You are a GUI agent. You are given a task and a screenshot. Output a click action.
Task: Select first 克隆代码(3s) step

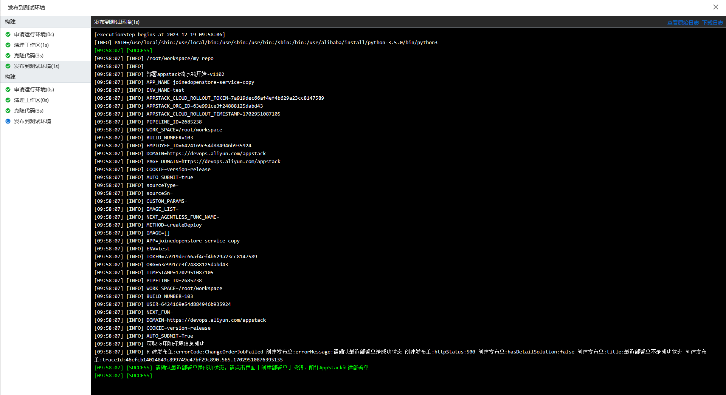click(29, 56)
